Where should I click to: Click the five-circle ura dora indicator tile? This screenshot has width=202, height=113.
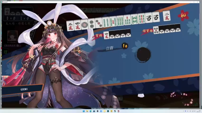click(156, 30)
